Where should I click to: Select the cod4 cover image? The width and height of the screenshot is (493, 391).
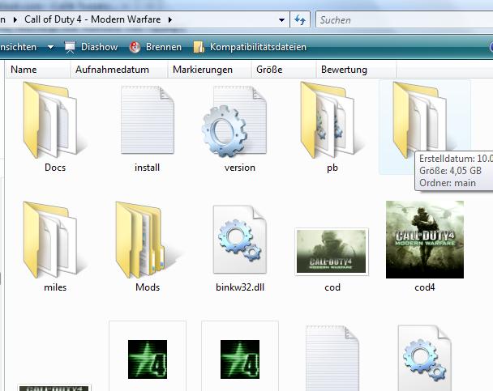coord(424,240)
